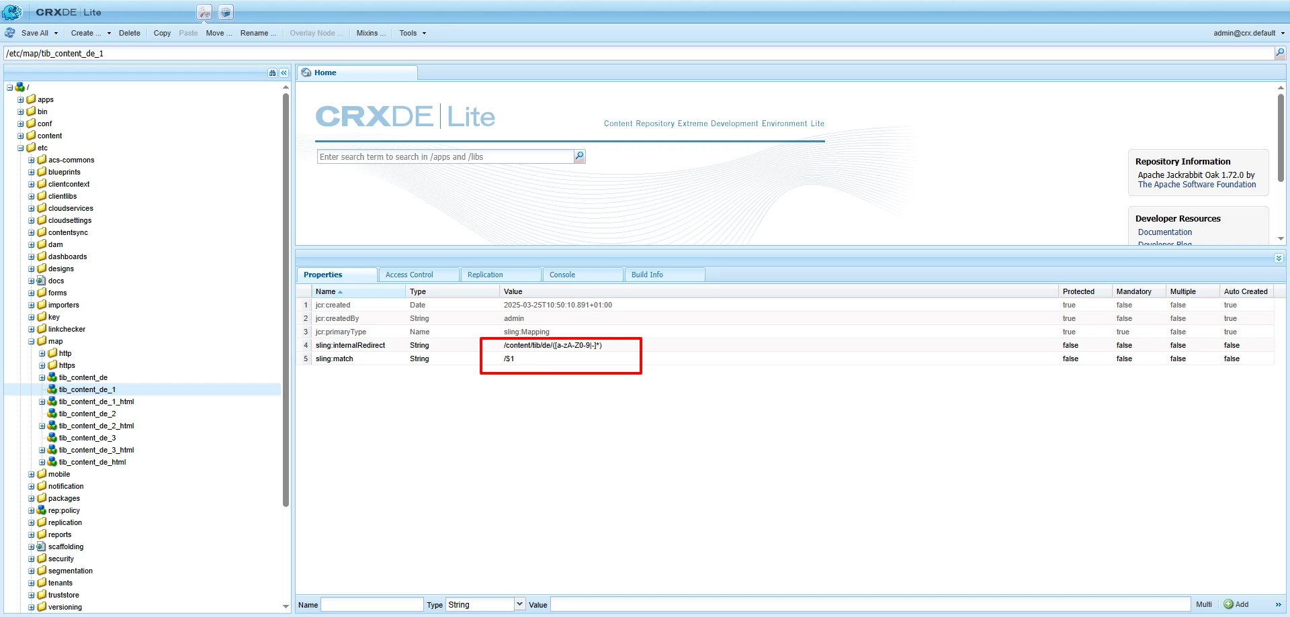This screenshot has width=1290, height=617.
Task: Click the docs node icon
Action: (x=42, y=281)
